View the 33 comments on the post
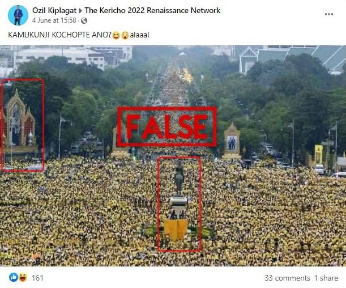The width and height of the screenshot is (346, 288). tap(287, 278)
